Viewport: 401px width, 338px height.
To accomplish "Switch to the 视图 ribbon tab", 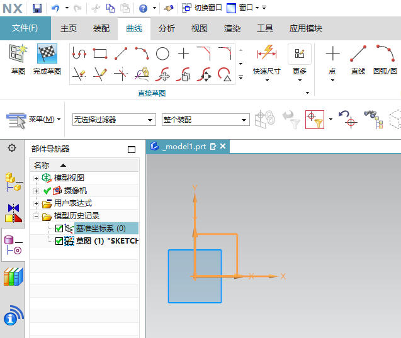I will coord(199,28).
